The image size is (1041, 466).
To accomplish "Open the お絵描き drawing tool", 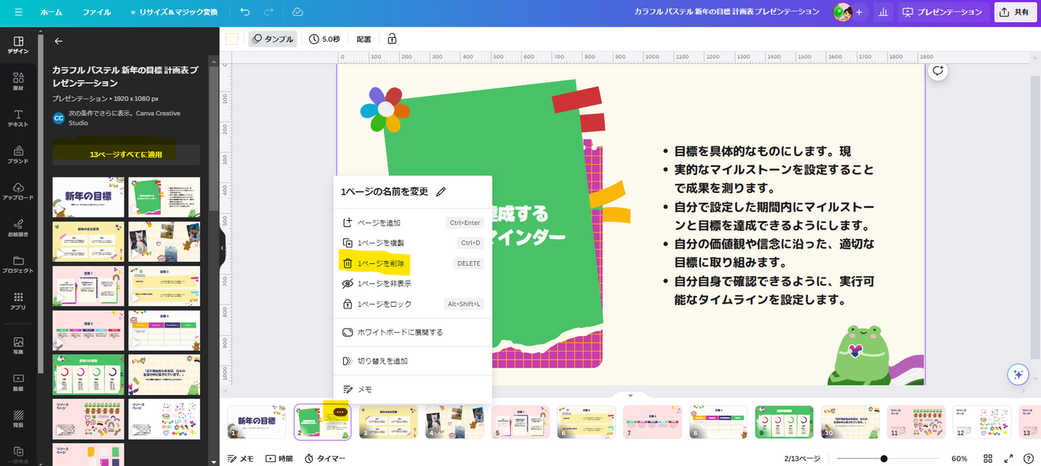I will (x=17, y=229).
